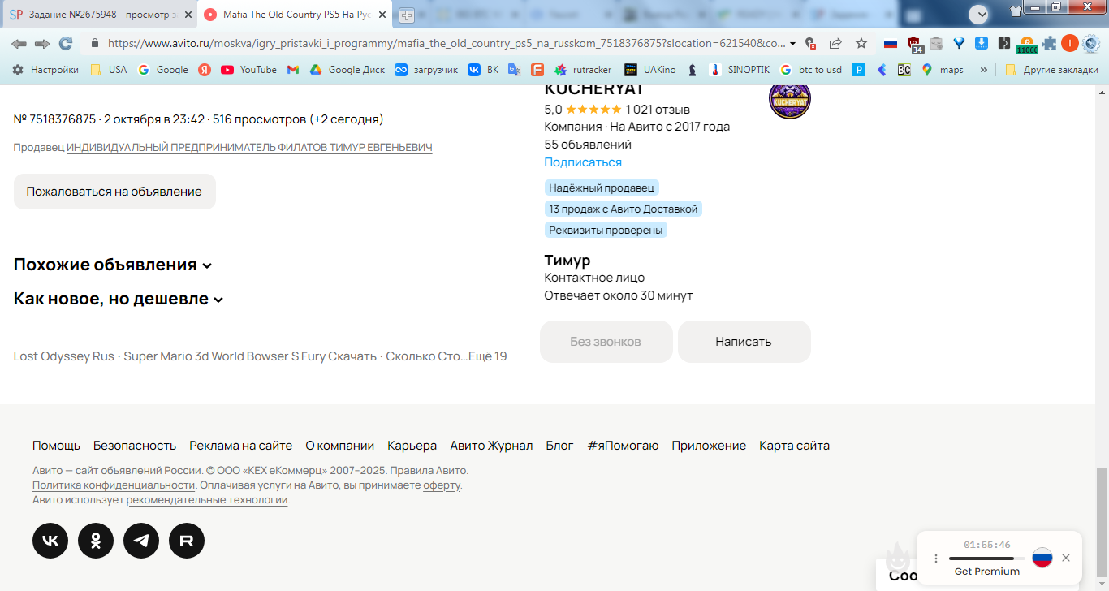Image resolution: width=1109 pixels, height=591 pixels.
Task: Open the Авито Журнал footer link
Action: (x=491, y=446)
